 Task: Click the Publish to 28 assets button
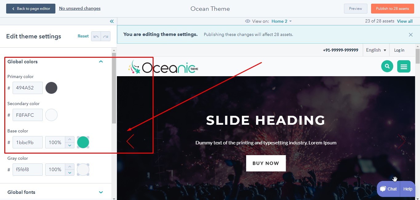(x=392, y=9)
